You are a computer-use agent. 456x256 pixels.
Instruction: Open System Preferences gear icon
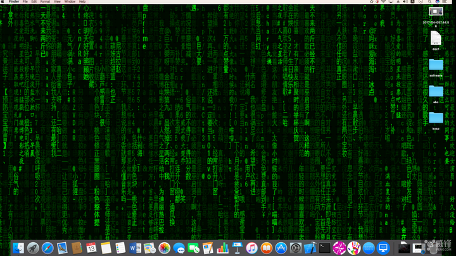296,248
